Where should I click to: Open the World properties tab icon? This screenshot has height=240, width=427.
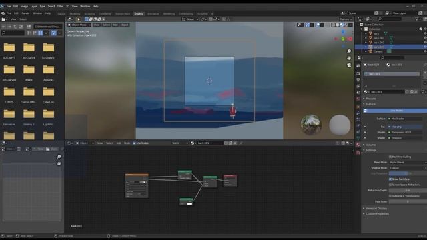[x=358, y=99]
